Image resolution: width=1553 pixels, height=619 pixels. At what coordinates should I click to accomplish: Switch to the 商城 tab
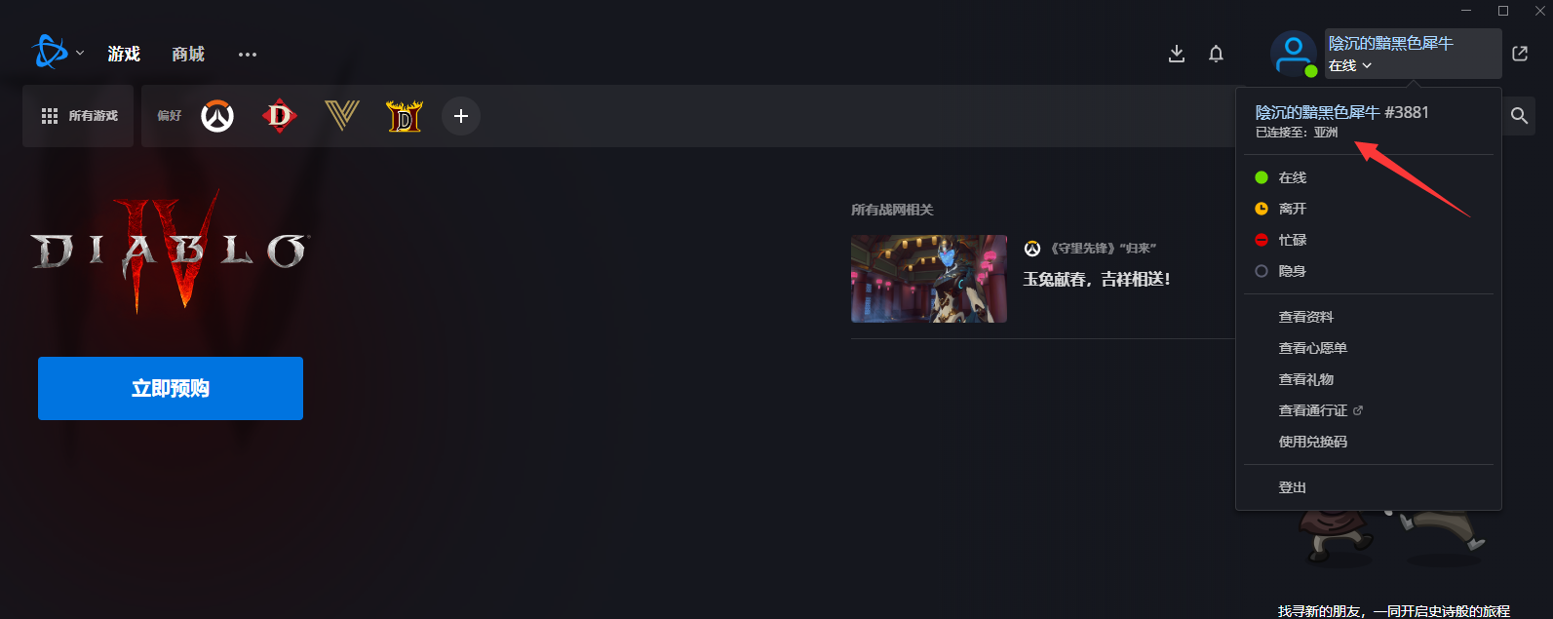(188, 55)
